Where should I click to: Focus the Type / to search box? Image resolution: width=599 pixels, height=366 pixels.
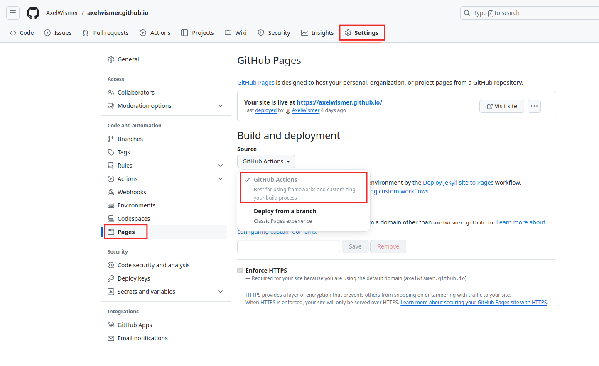point(530,13)
